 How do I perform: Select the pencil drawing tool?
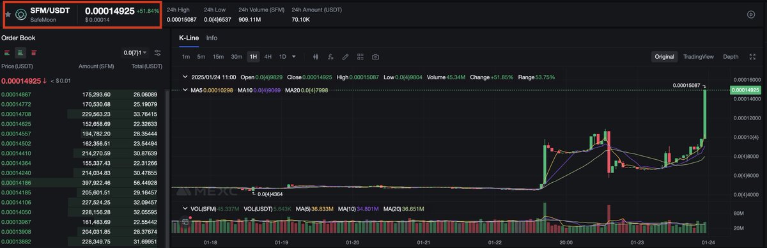(x=346, y=57)
